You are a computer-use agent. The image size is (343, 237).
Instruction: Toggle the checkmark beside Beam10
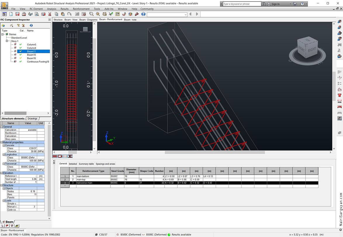click(20, 55)
